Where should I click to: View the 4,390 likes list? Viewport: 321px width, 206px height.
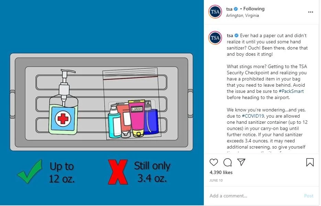pyautogui.click(x=221, y=172)
